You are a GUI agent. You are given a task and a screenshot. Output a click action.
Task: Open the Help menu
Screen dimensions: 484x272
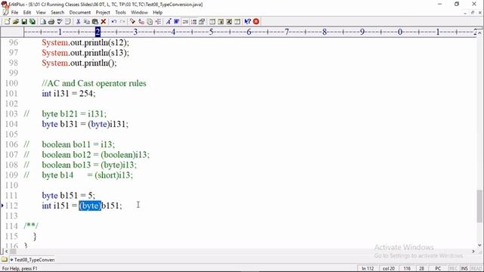(158, 12)
